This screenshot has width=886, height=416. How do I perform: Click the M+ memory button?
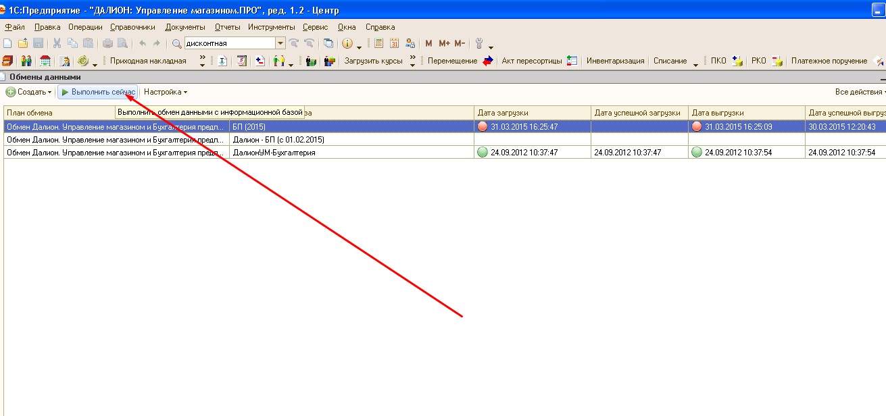(x=444, y=43)
